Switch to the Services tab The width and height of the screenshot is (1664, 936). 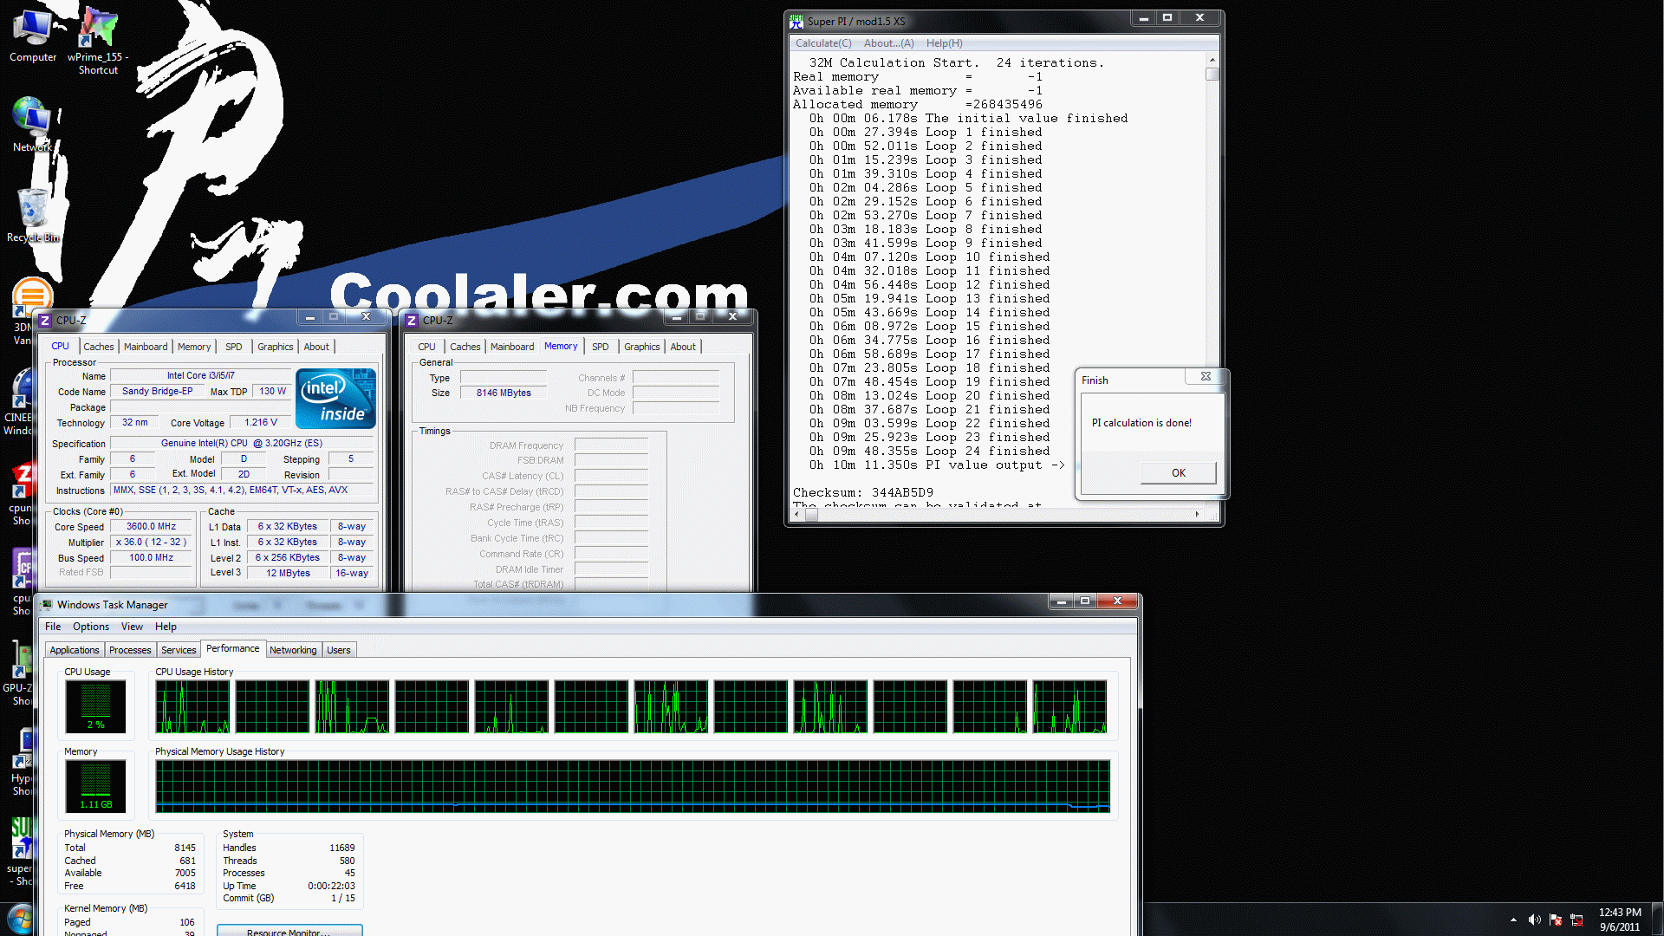tap(179, 650)
